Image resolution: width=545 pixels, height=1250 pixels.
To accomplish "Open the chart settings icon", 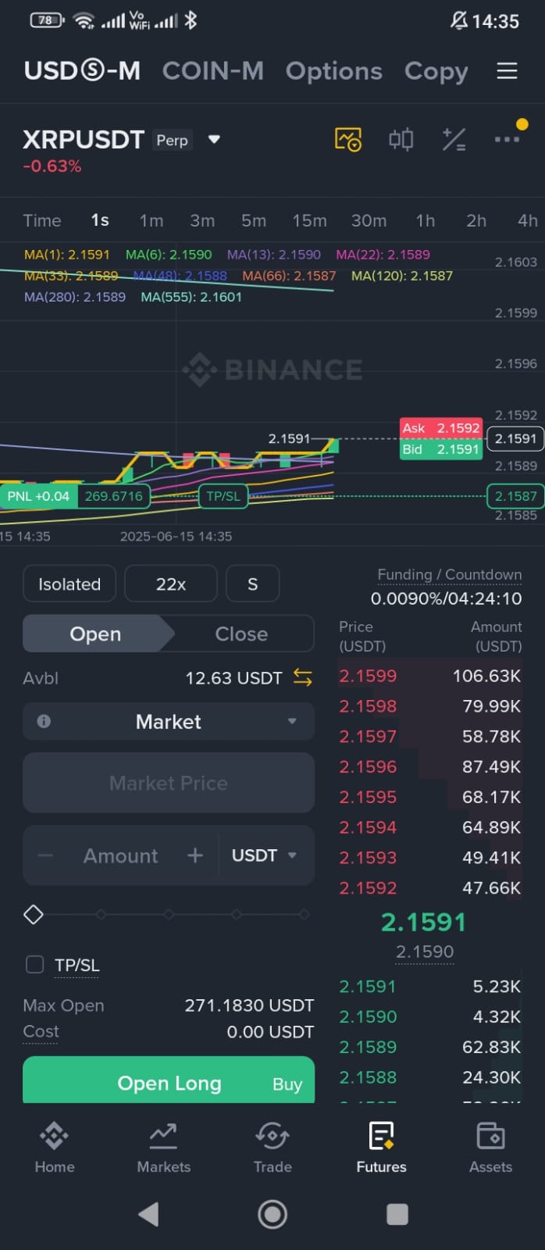I will 348,140.
